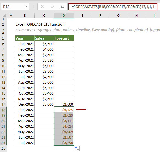Screen dimensions: 160x152
Task: Confirm formula entry with the checkmark icon
Action: click(x=52, y=7)
